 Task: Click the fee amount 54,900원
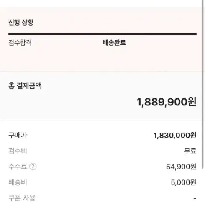[x=181, y=167]
